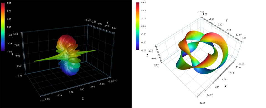Click the Z axis title in the dark plot

[x=12, y=55]
